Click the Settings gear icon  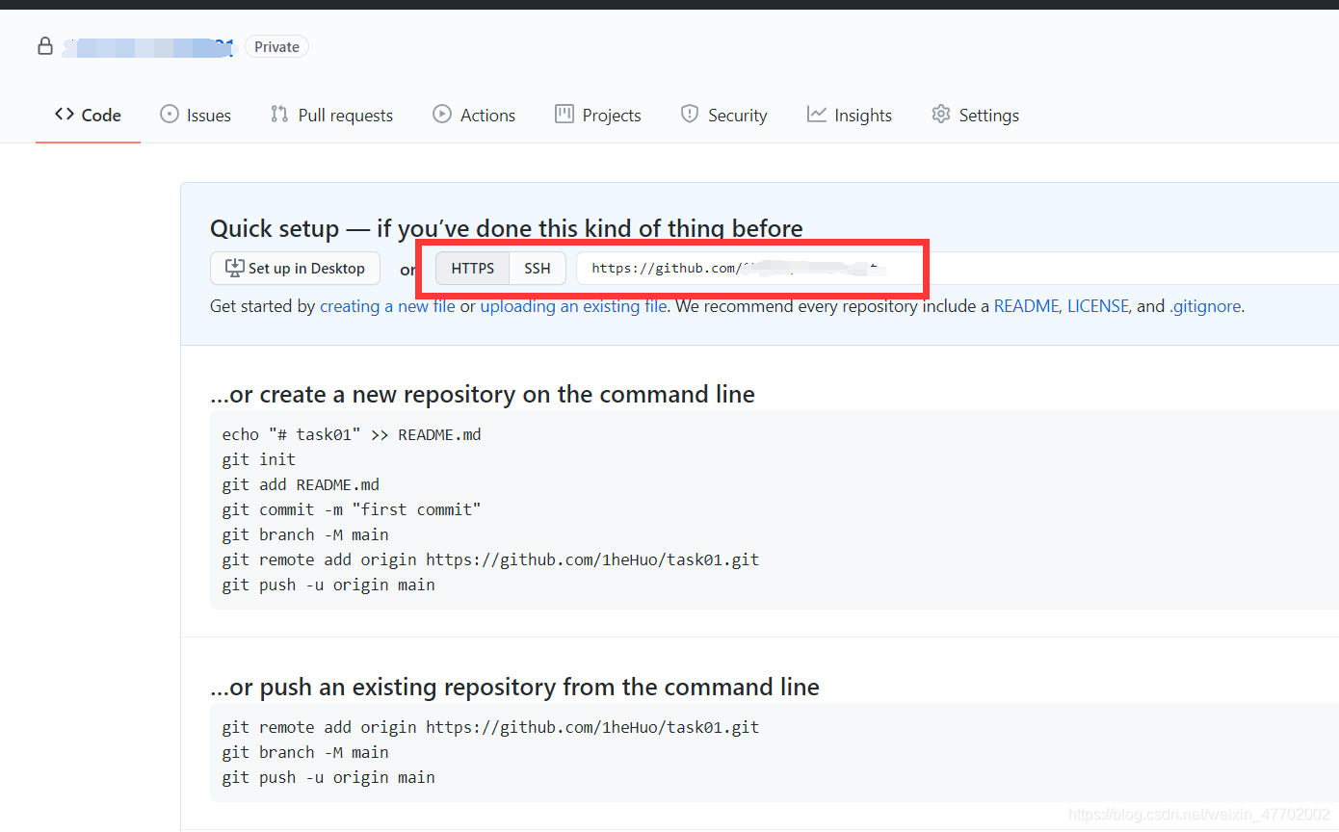(941, 115)
